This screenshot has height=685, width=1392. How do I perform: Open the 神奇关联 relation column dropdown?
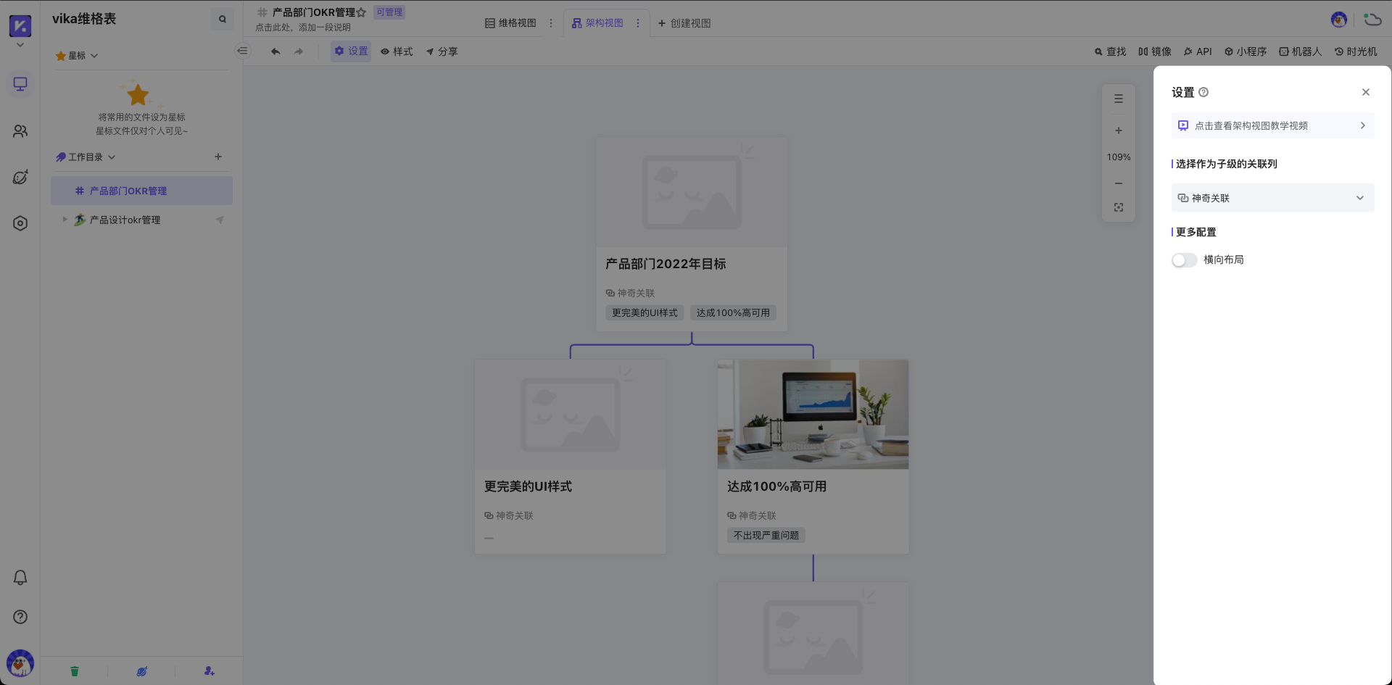pos(1272,197)
